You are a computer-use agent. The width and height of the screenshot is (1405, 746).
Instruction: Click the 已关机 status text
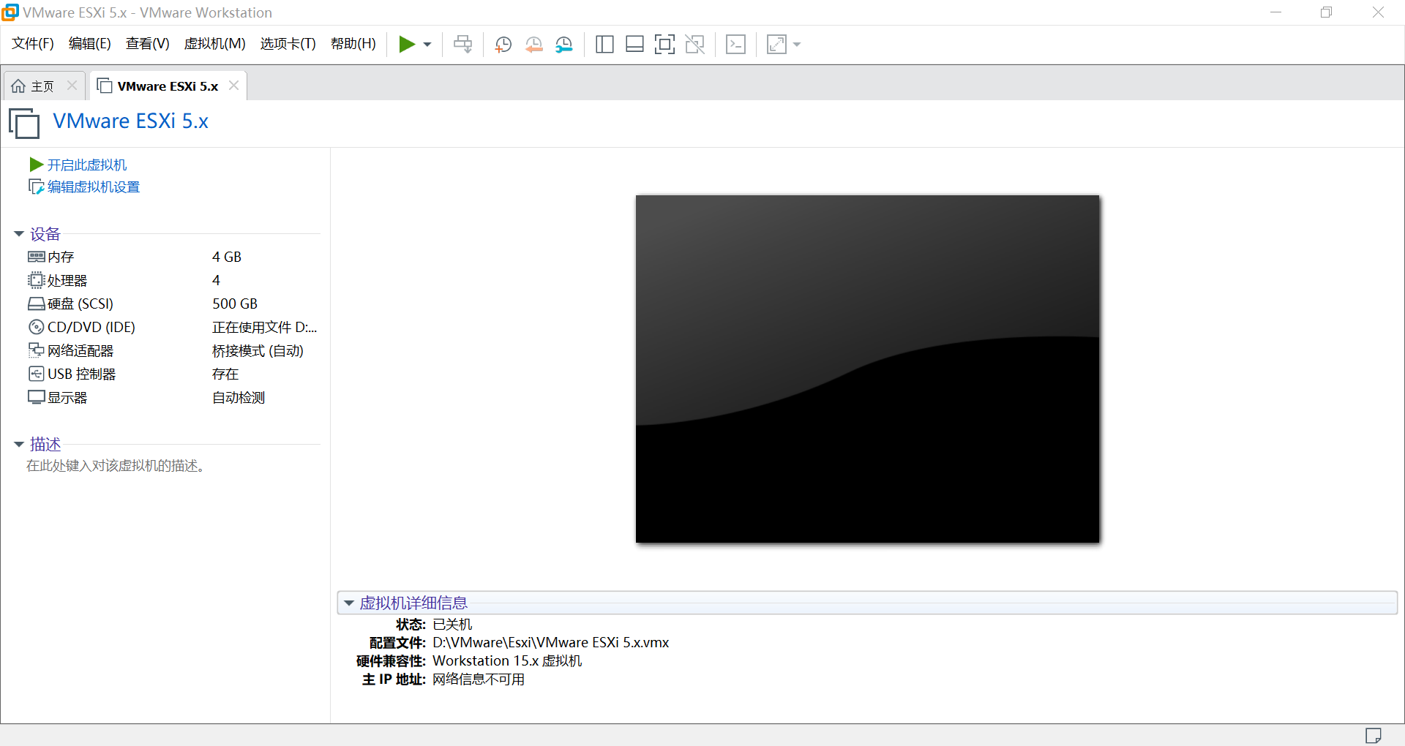[x=452, y=625]
